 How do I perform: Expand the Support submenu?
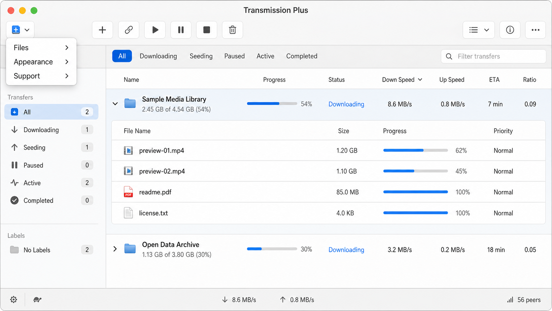(x=41, y=76)
